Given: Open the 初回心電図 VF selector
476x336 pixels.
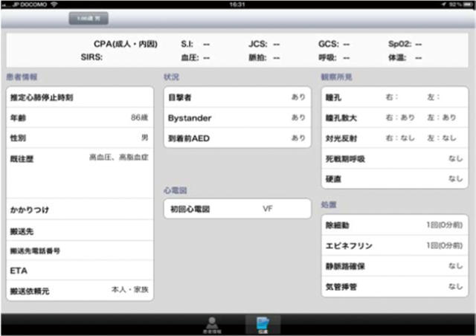Looking at the screenshot, I should (237, 210).
